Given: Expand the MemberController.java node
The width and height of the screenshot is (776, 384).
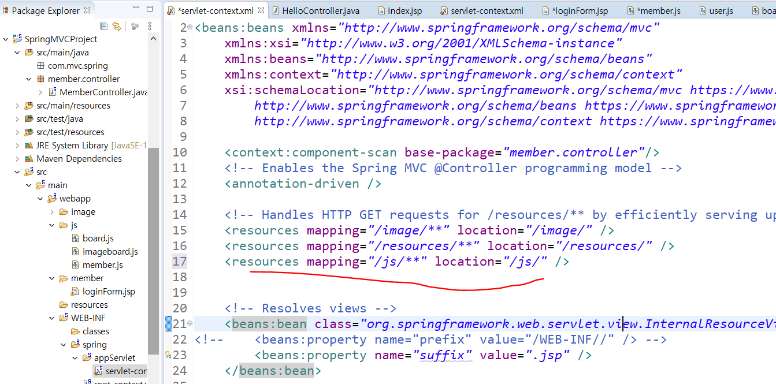Looking at the screenshot, I should [40, 92].
